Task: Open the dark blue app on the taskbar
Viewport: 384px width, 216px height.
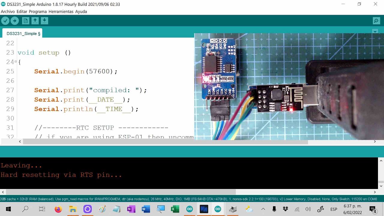Action: (x=204, y=209)
